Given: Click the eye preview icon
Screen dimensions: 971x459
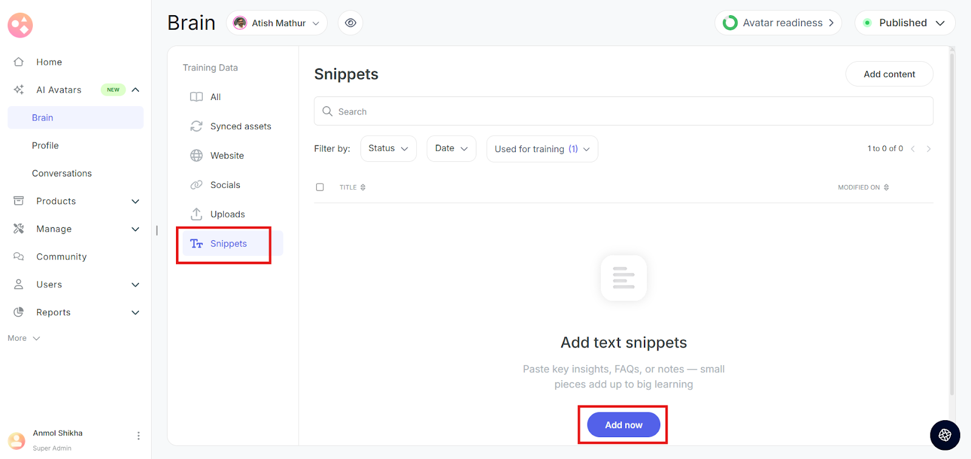Looking at the screenshot, I should click(x=350, y=23).
